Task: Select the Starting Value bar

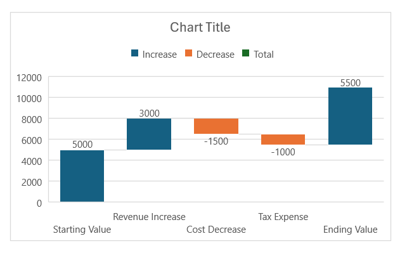Action: [82, 176]
